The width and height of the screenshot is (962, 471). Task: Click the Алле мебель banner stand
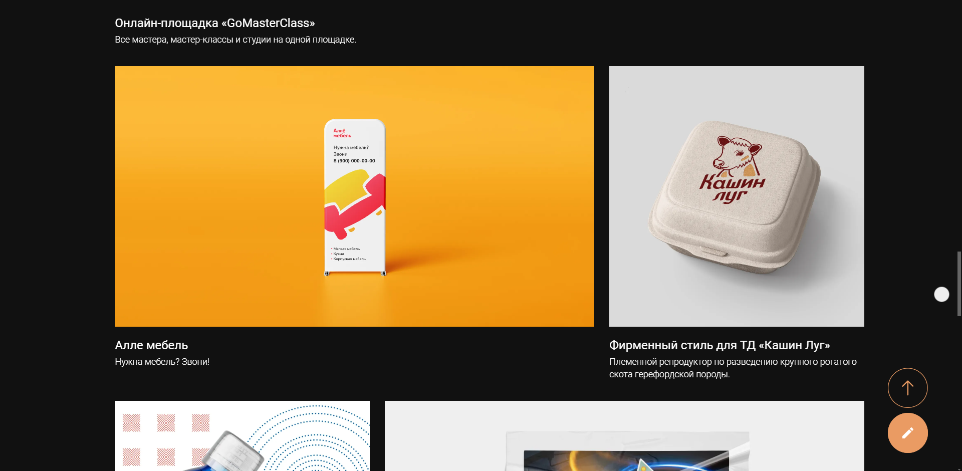[x=355, y=197]
